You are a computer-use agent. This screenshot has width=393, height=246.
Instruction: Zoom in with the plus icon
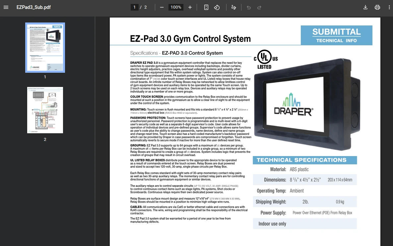tap(190, 7)
